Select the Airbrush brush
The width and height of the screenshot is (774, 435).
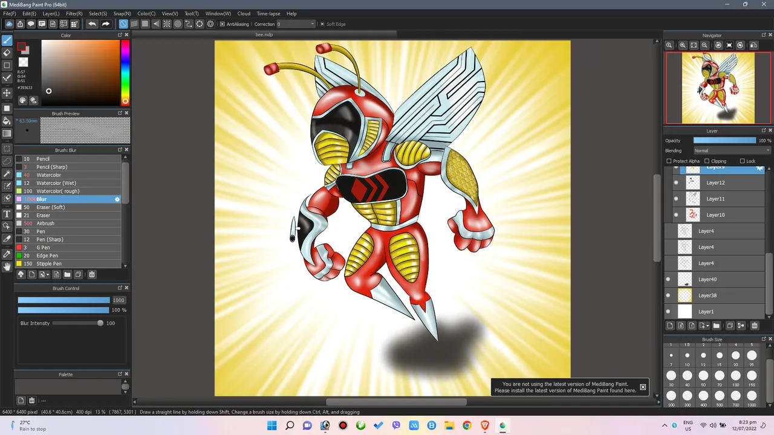[x=68, y=224]
